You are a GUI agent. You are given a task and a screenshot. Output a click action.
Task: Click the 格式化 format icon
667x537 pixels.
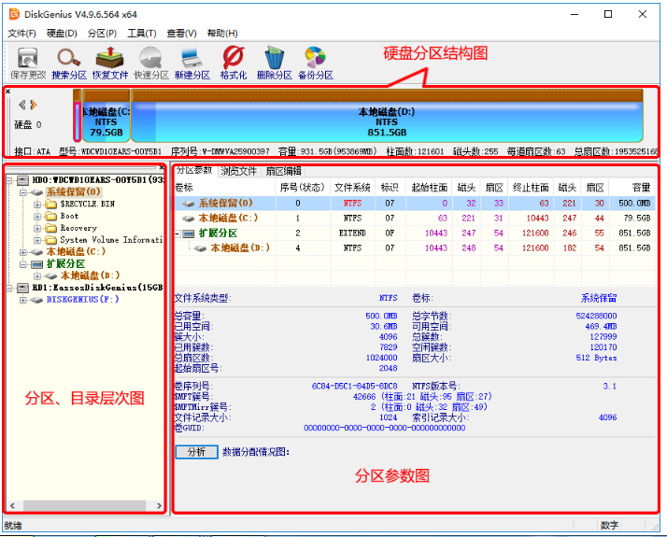pos(234,63)
